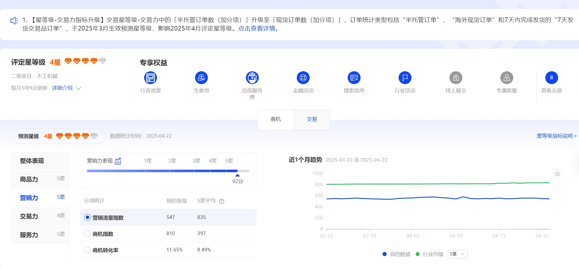Open the 生意贷 loan icon

[201, 78]
